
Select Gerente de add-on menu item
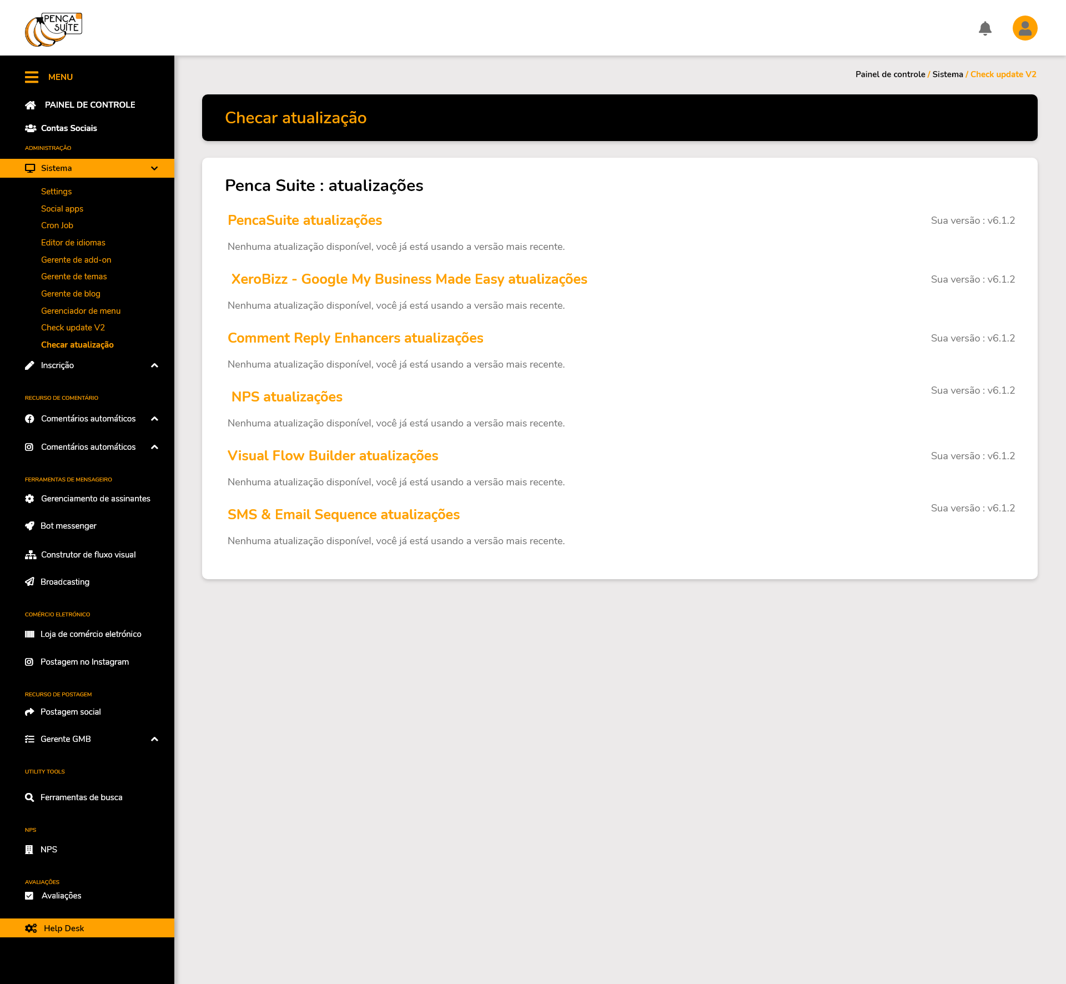(76, 260)
